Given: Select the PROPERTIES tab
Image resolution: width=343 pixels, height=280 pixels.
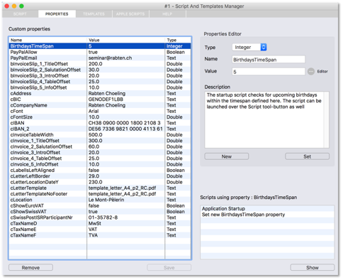Looking at the screenshot, I should (57, 14).
